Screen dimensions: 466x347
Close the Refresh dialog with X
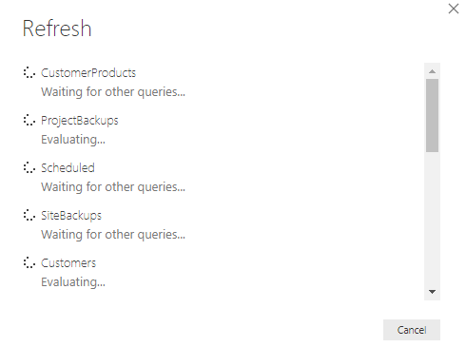coord(454,9)
